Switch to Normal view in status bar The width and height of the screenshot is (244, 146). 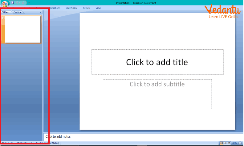tap(222, 143)
